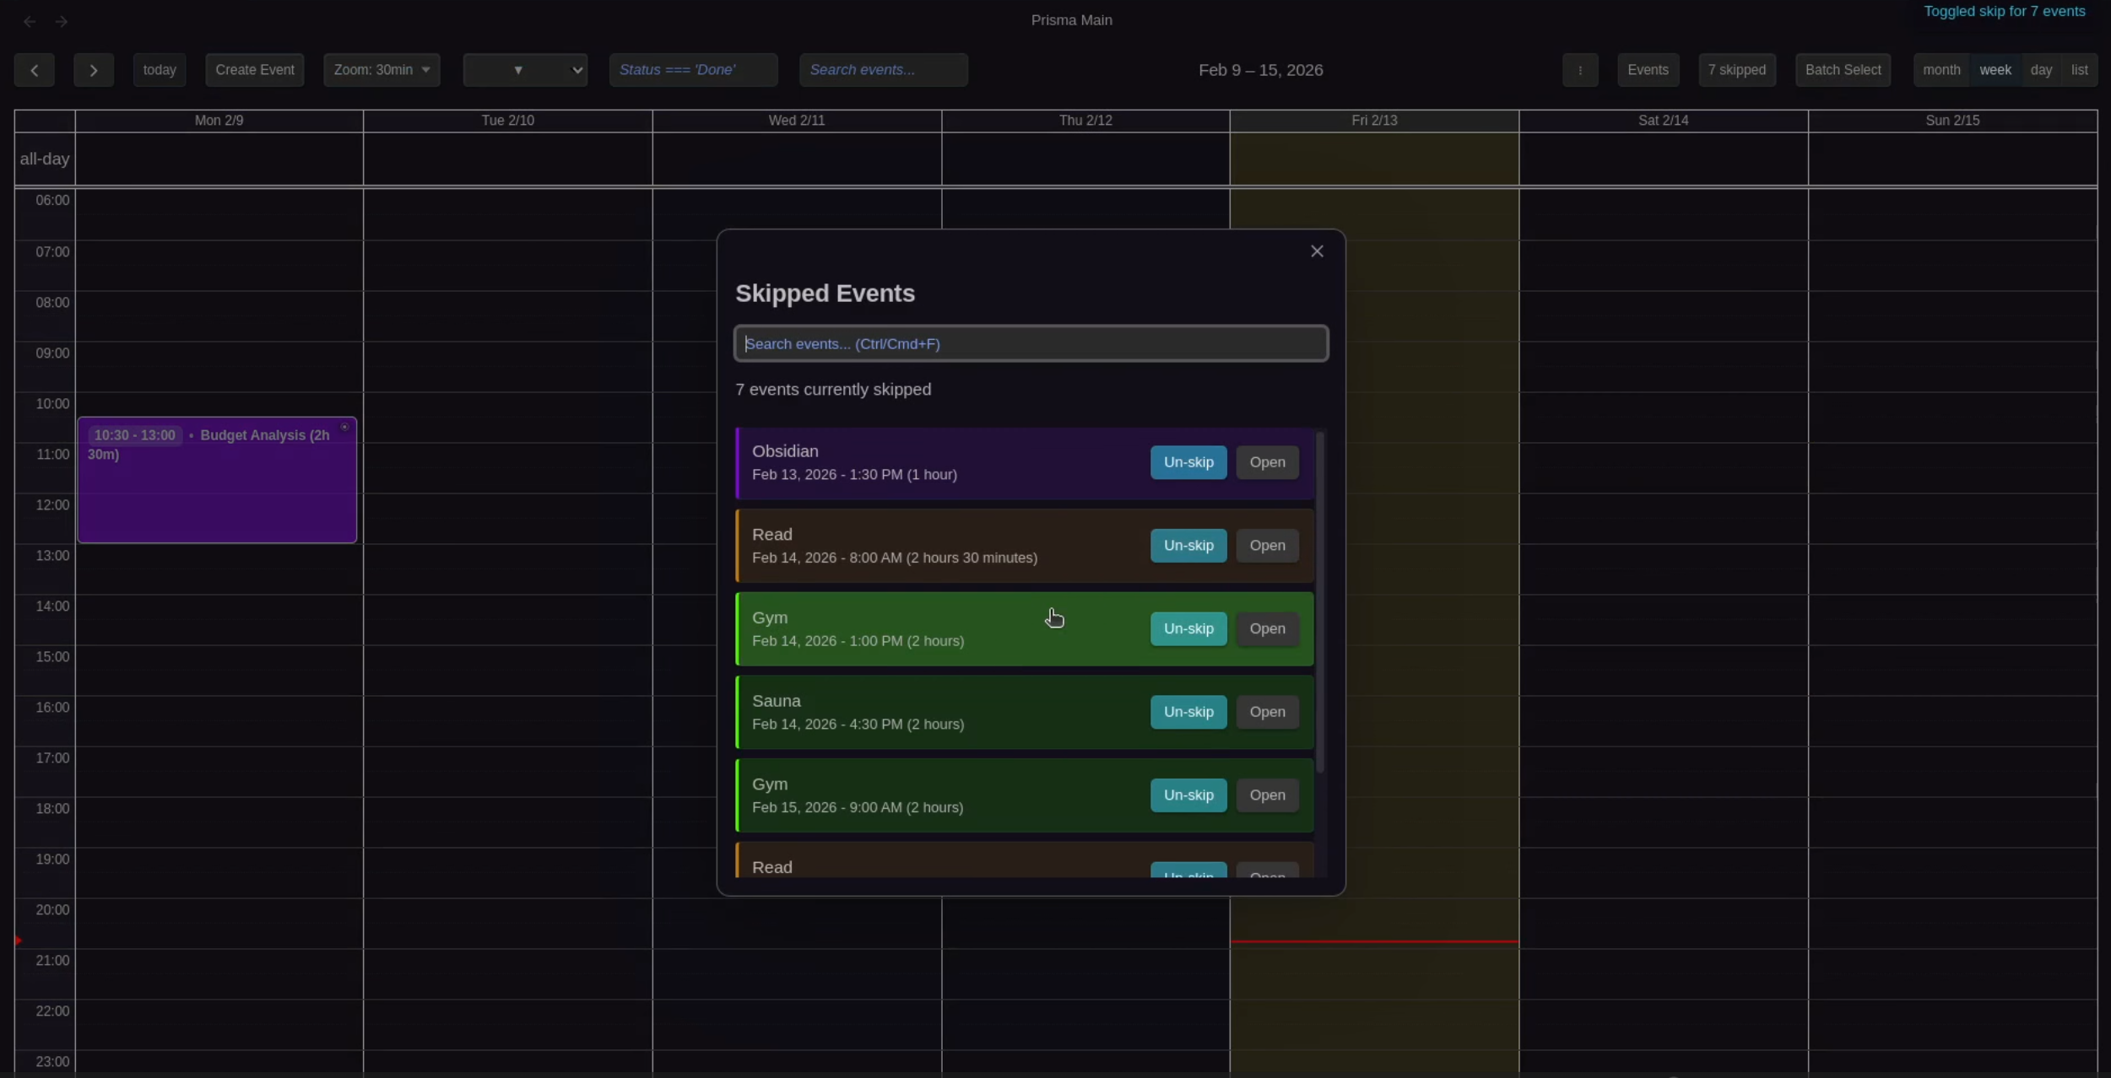The width and height of the screenshot is (2111, 1078).
Task: Open the skipped Obsidian event
Action: coord(1266,462)
